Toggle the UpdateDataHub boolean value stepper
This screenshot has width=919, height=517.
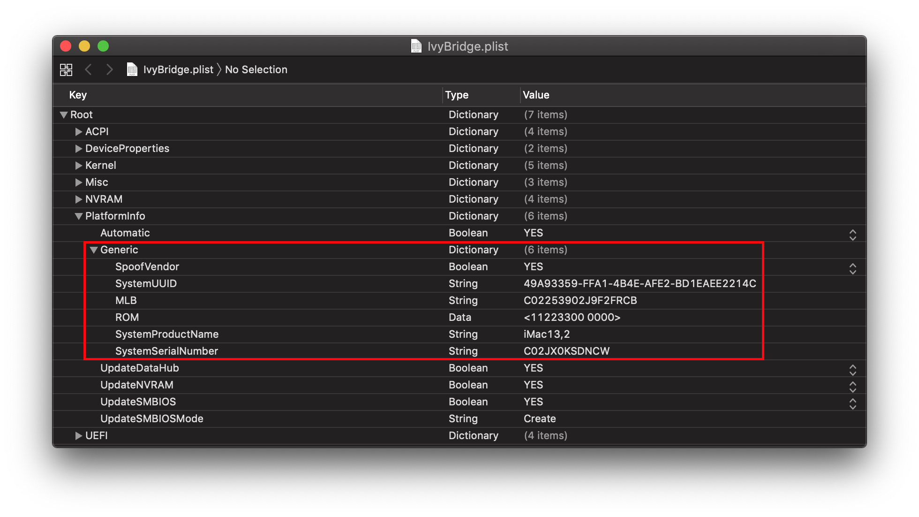coord(852,370)
